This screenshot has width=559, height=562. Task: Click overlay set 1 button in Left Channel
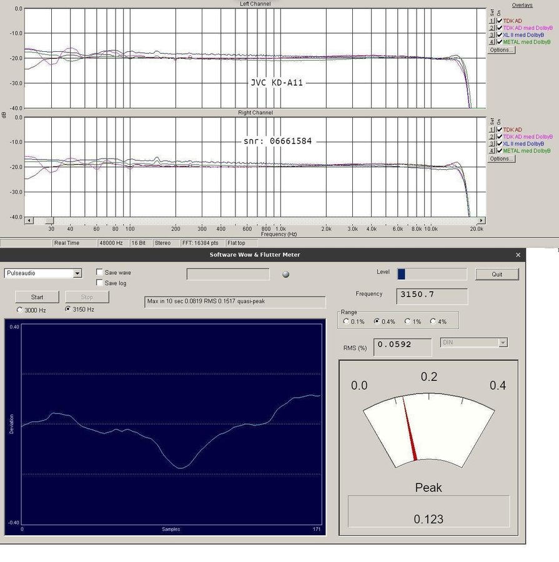[492, 21]
